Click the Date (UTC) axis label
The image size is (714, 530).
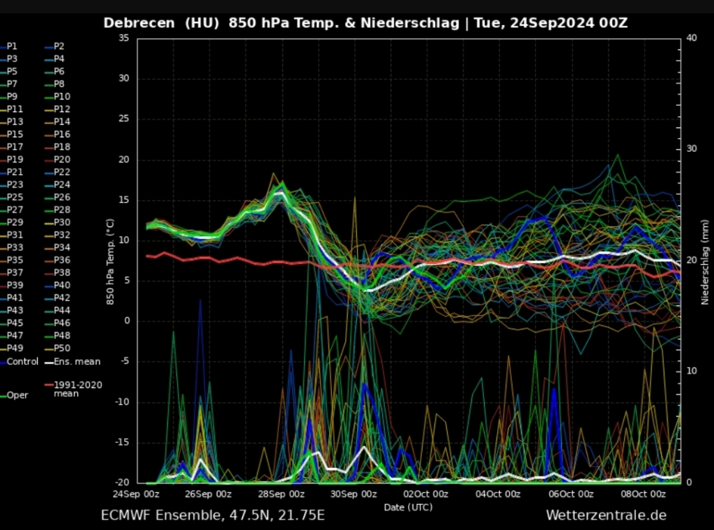[408, 507]
